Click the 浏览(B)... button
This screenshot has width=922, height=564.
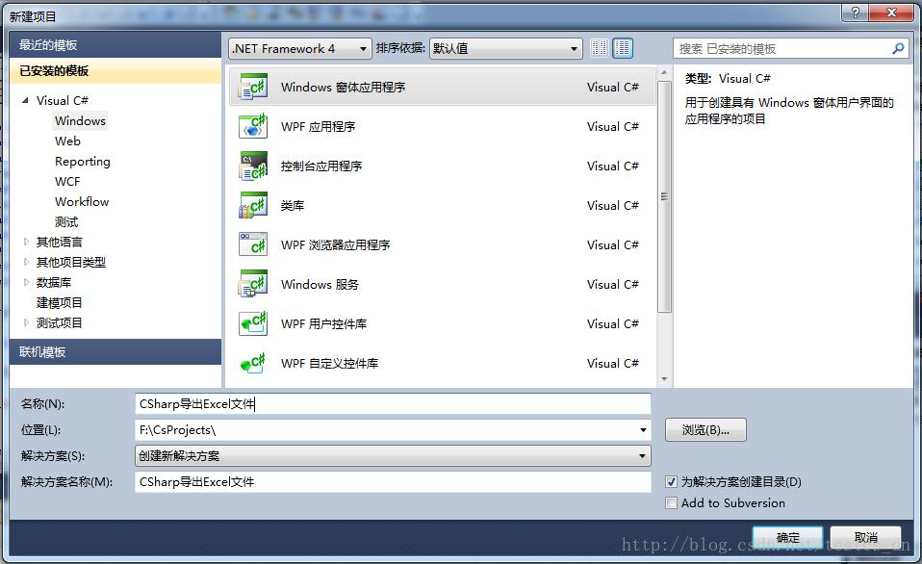(x=705, y=430)
